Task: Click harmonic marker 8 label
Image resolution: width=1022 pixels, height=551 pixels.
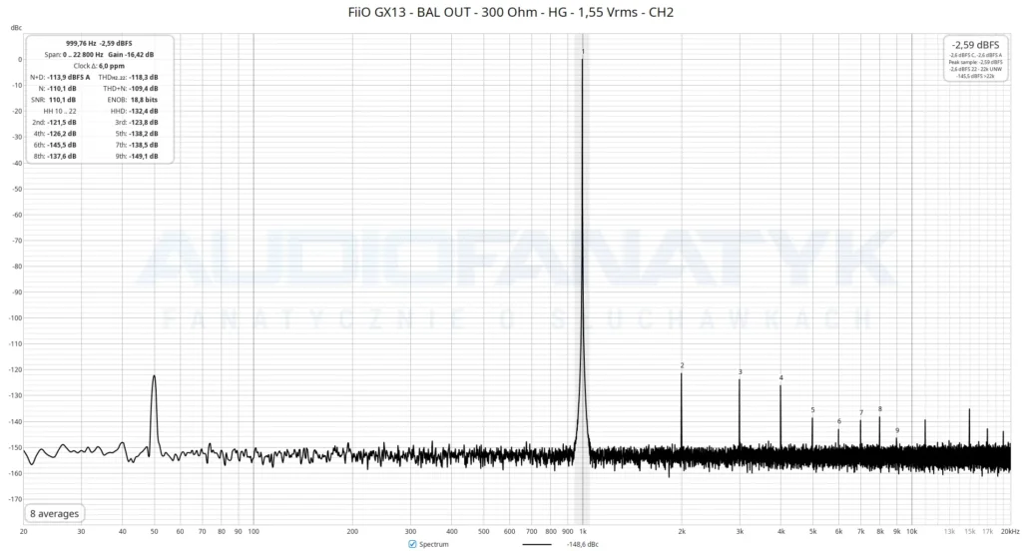Action: point(880,409)
